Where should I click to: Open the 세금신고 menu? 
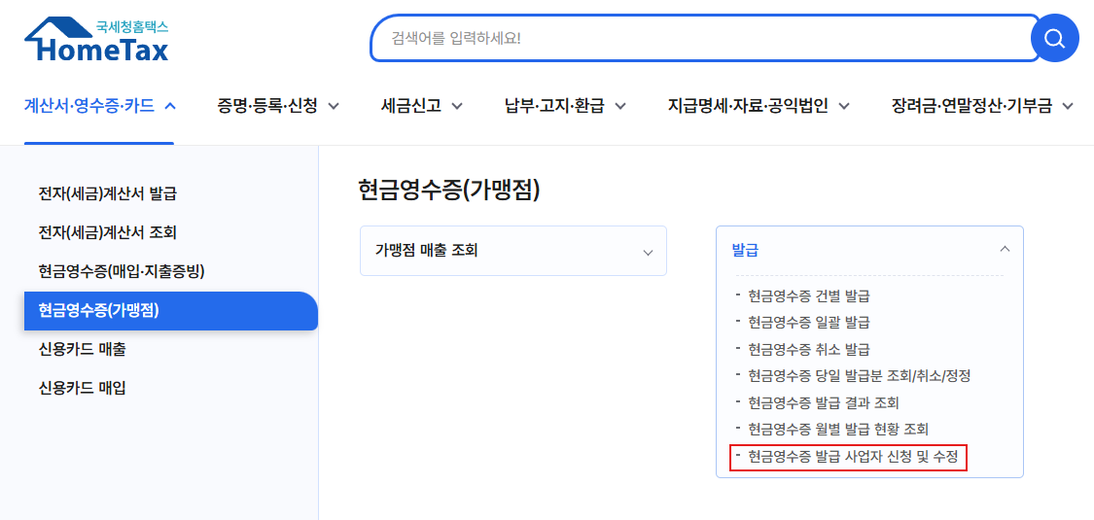point(422,106)
